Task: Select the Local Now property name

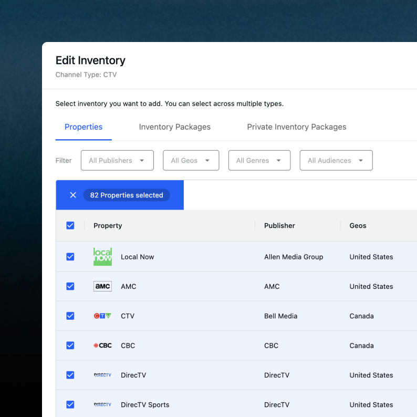Action: pyautogui.click(x=137, y=257)
